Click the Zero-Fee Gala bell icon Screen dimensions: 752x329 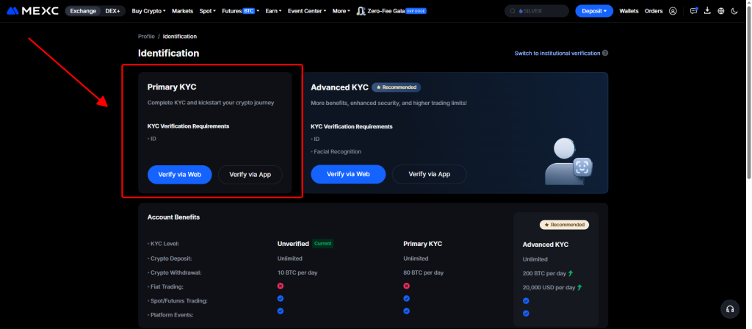coord(361,11)
